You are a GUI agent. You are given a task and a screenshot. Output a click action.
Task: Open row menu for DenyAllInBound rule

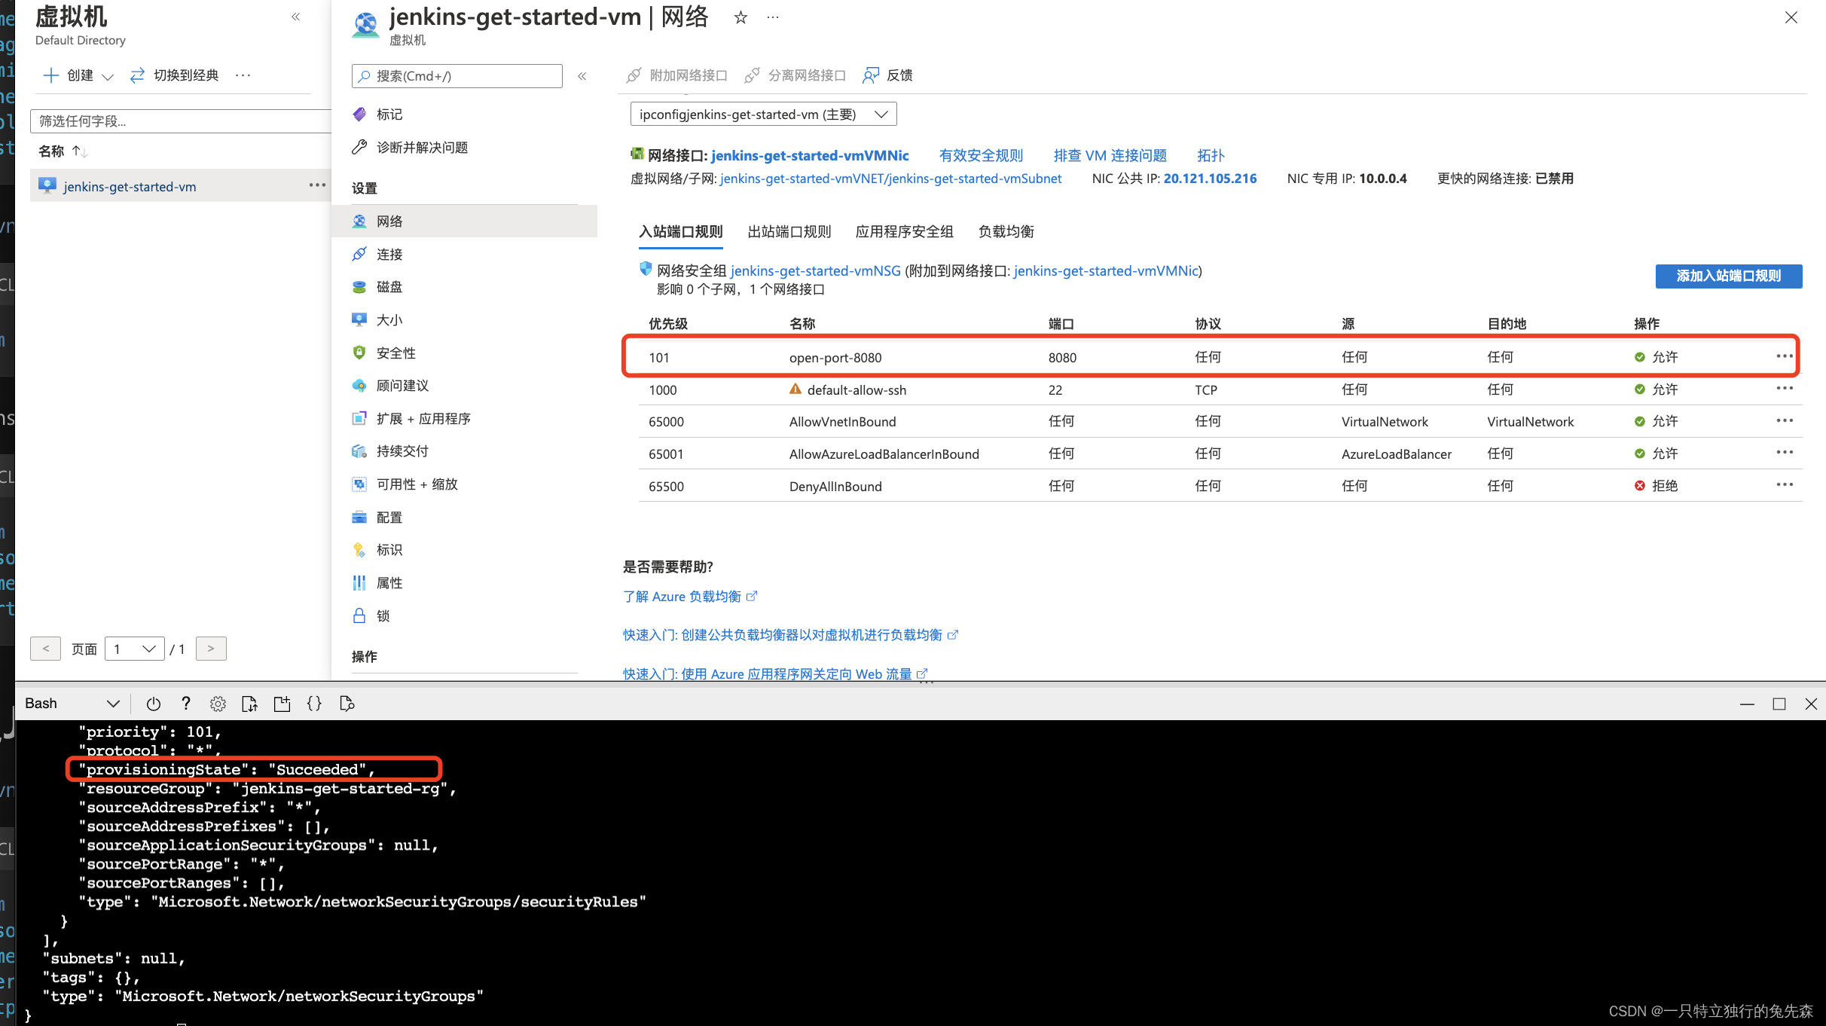[1784, 485]
